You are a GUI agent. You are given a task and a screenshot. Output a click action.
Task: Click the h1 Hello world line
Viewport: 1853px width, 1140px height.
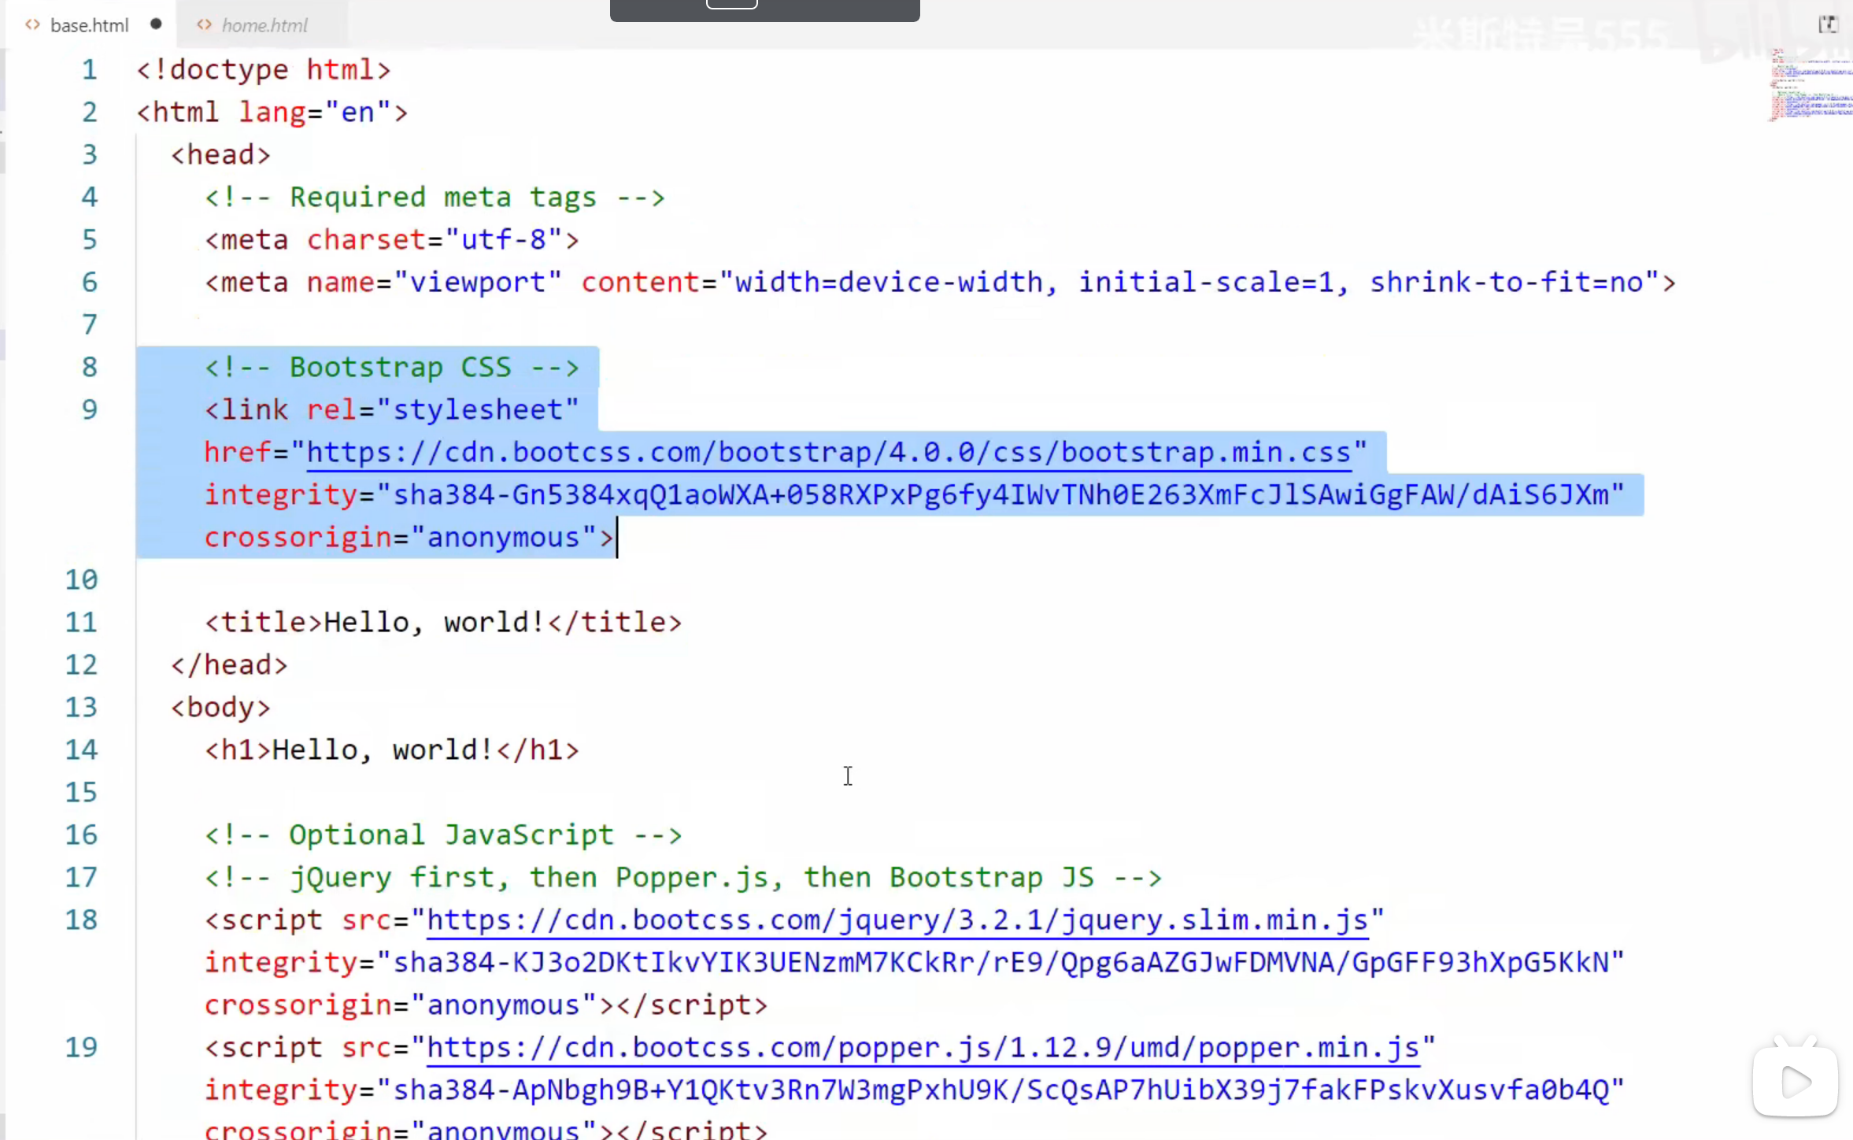[391, 750]
